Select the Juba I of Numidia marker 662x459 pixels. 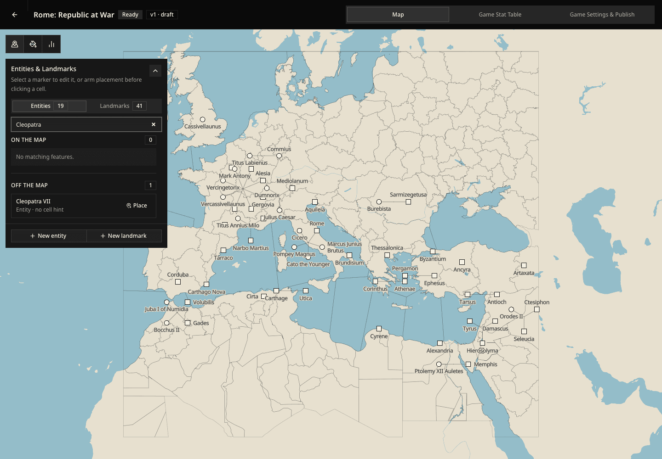tap(166, 302)
